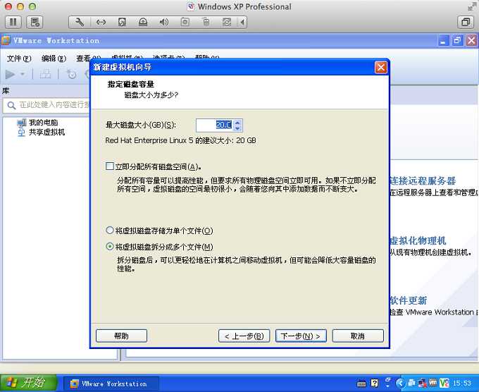Toggle full screen icon in Mac title bar
This screenshot has height=392, width=479.
pyautogui.click(x=471, y=6)
